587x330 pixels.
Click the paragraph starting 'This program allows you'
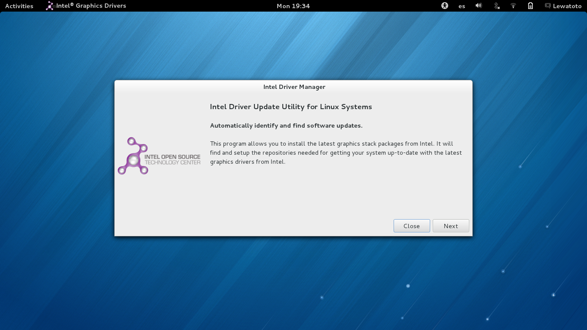tap(336, 153)
